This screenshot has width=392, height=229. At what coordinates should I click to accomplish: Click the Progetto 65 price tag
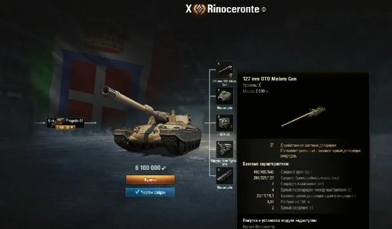(65, 127)
